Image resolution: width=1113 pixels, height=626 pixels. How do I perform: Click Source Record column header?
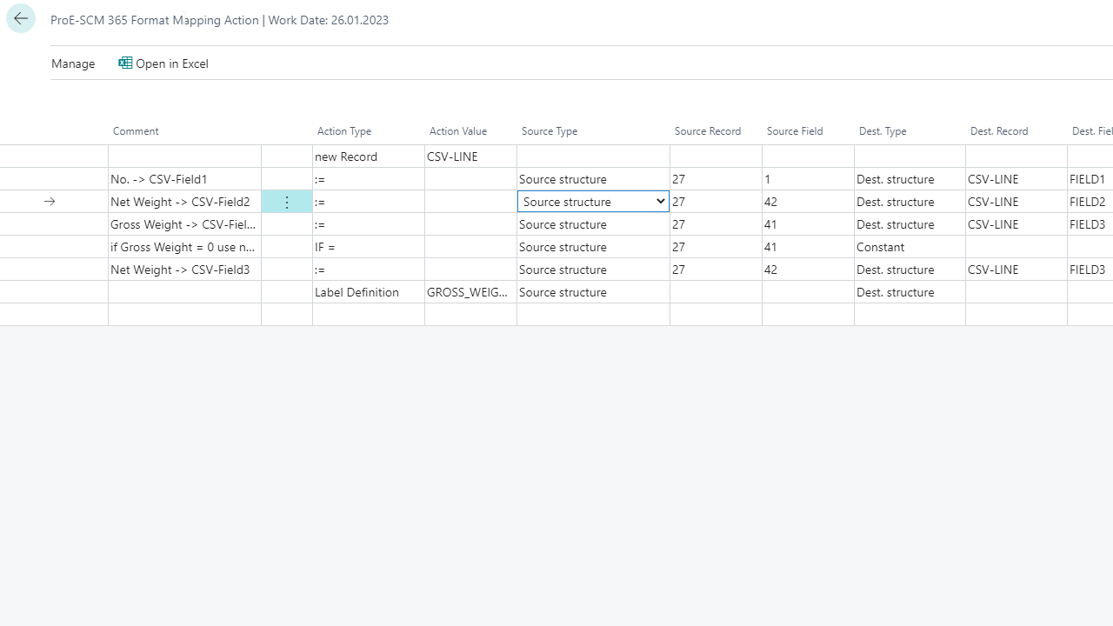[x=708, y=131]
